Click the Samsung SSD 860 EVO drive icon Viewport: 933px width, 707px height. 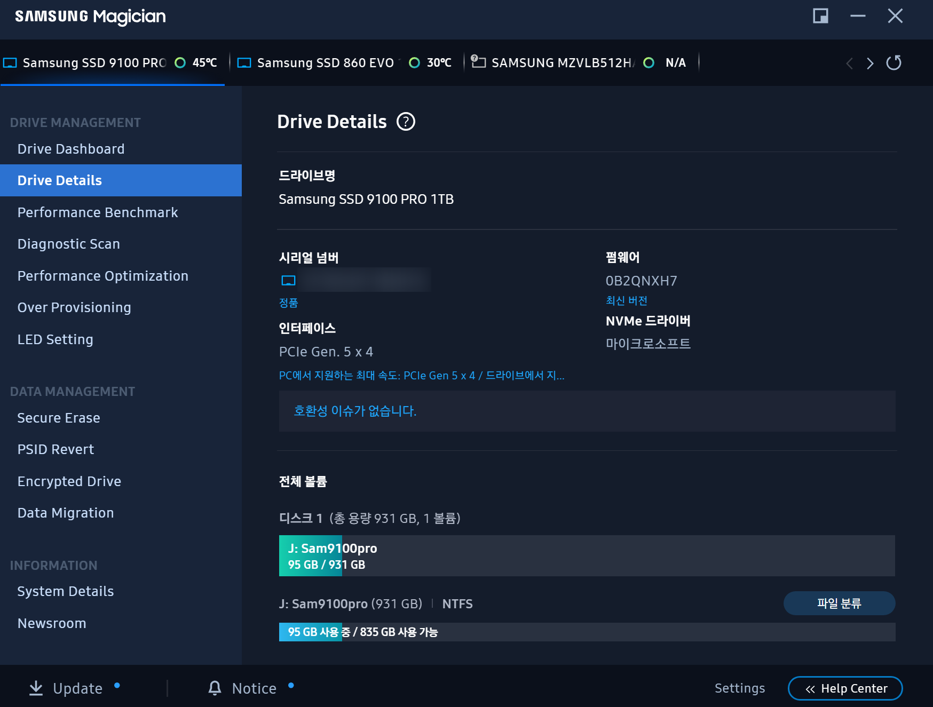244,63
